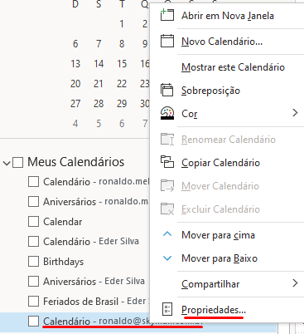
Task: Check the Calendário - Eder Silva checkbox
Action: click(x=33, y=242)
